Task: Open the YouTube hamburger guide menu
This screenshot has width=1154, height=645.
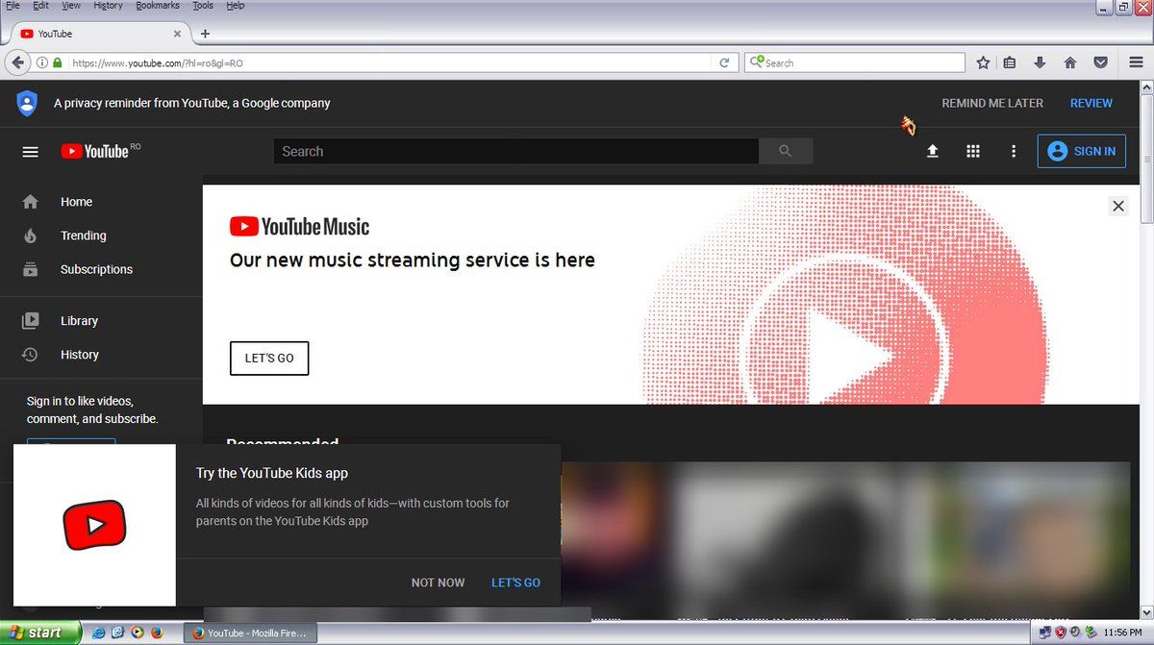Action: click(31, 152)
